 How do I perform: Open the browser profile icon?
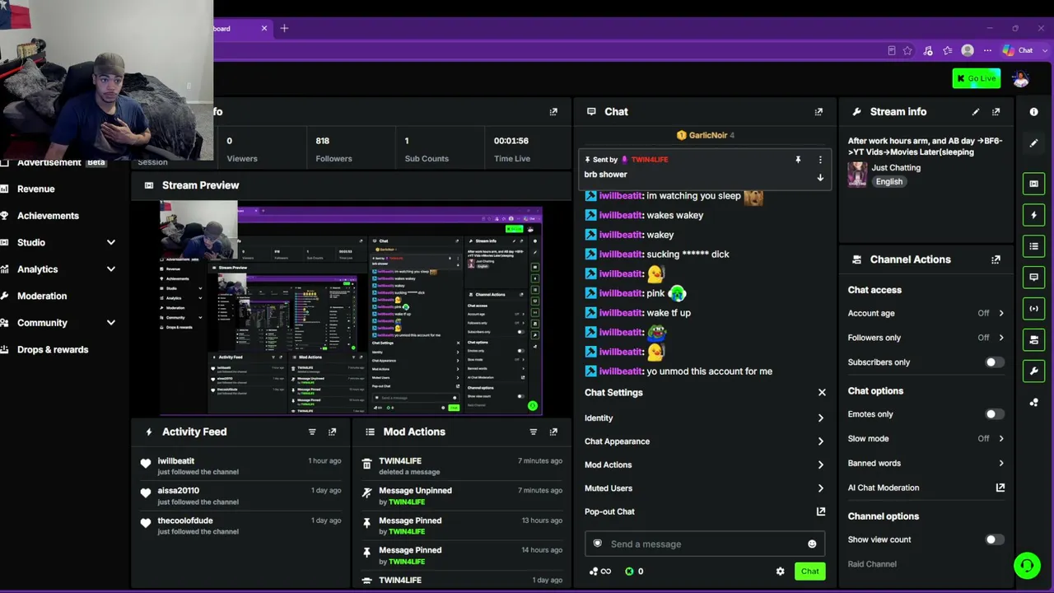968,50
